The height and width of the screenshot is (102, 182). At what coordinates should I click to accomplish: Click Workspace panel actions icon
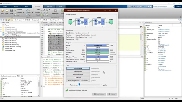pos(180,22)
